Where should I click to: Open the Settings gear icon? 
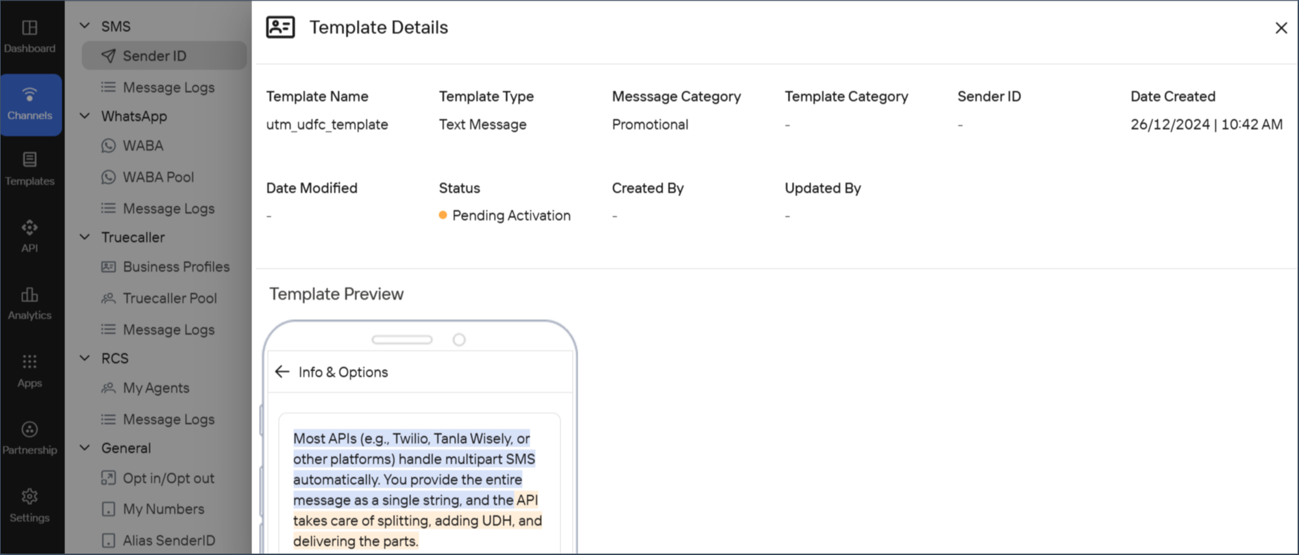(29, 496)
